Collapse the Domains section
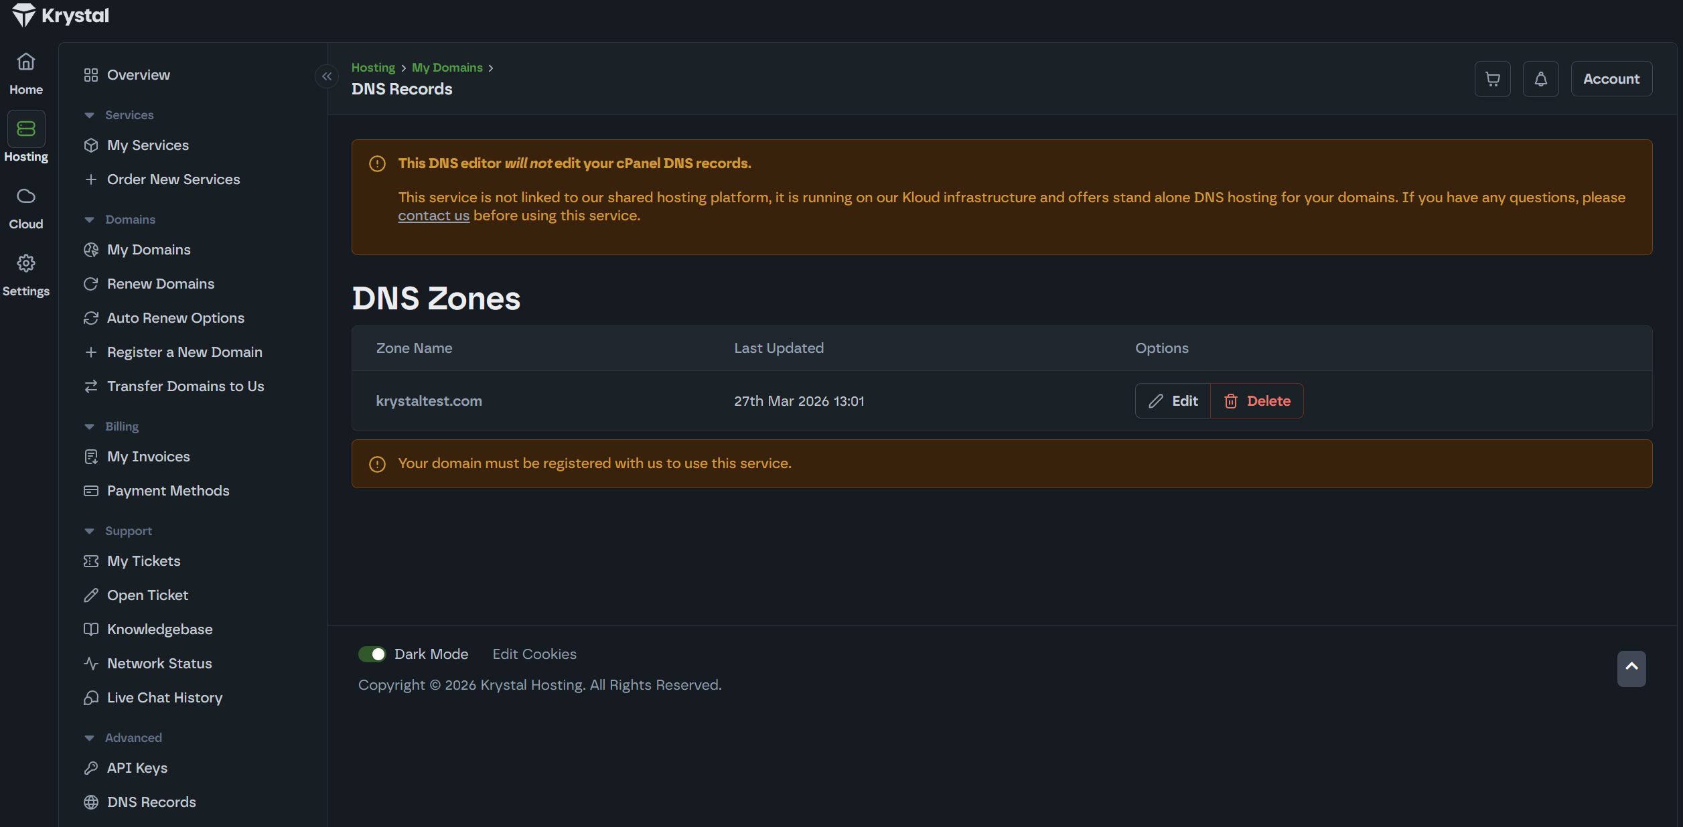1683x827 pixels. click(90, 220)
